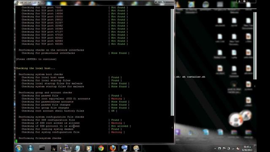Open the Internet Explorer desktop icon in top row
Screen dimensions: 270x152
pos(191,5)
